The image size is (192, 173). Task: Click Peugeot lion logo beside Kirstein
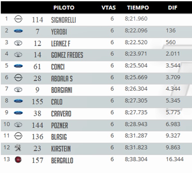click(18, 148)
